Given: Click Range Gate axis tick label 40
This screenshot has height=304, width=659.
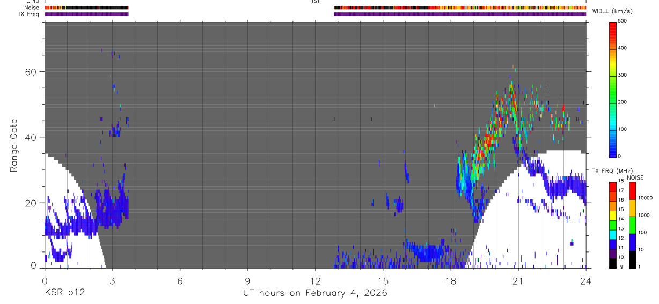Looking at the screenshot, I should (32, 137).
